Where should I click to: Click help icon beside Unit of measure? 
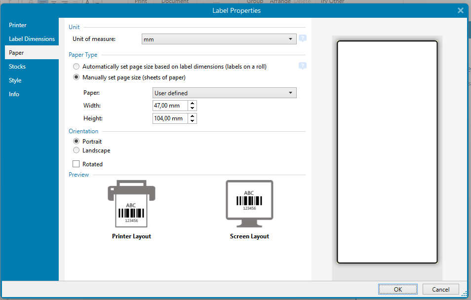pyautogui.click(x=303, y=38)
